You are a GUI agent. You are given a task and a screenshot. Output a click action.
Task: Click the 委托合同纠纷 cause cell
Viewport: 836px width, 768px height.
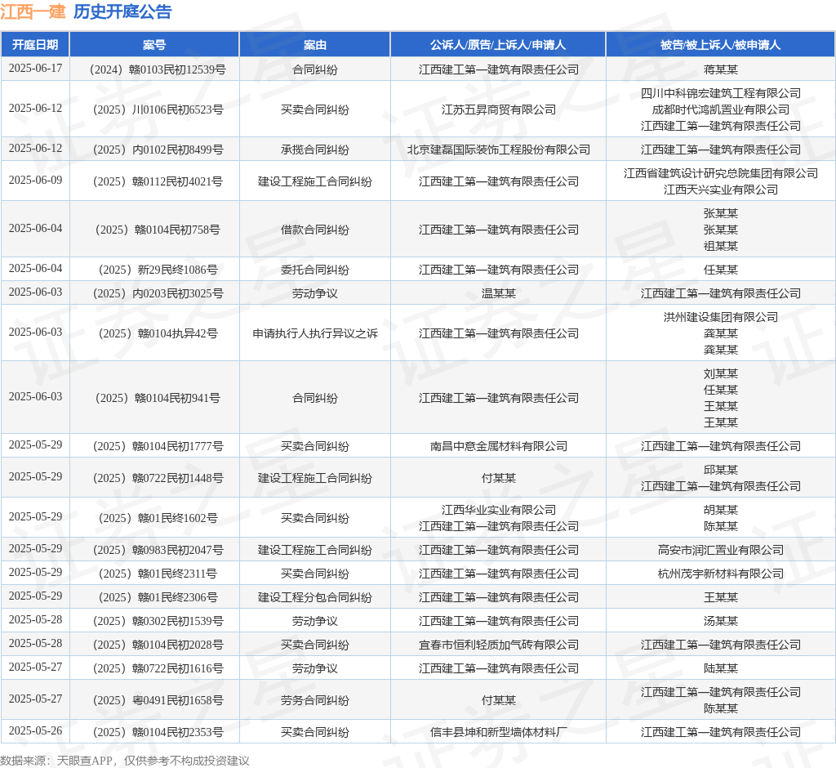[x=314, y=270]
